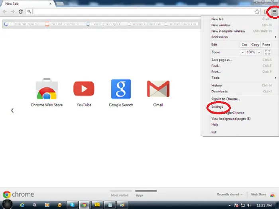Viewport: 279px width, 209px height.
Task: Click Copy in the Edit row
Action: click(255, 45)
